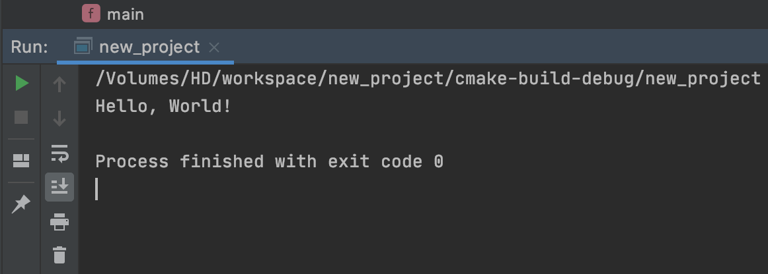
Task: Select the new_project run tab
Action: pyautogui.click(x=149, y=47)
